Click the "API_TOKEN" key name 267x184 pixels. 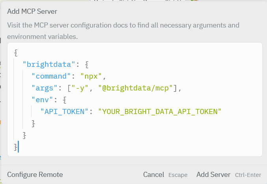(x=65, y=112)
